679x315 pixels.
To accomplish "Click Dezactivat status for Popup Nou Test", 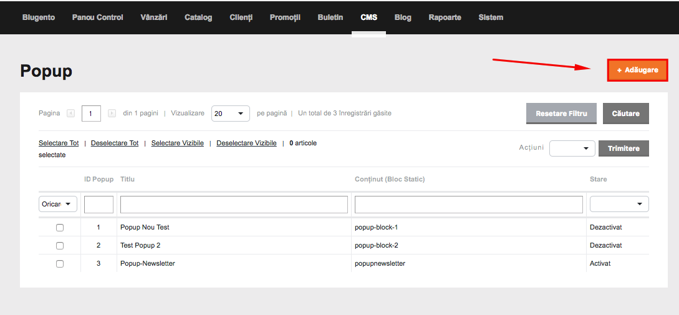I will 606,227.
